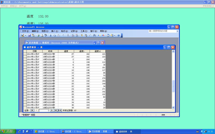The width and height of the screenshot is (215, 134).
Task: Go to last record navigation button
Action: 56,110
